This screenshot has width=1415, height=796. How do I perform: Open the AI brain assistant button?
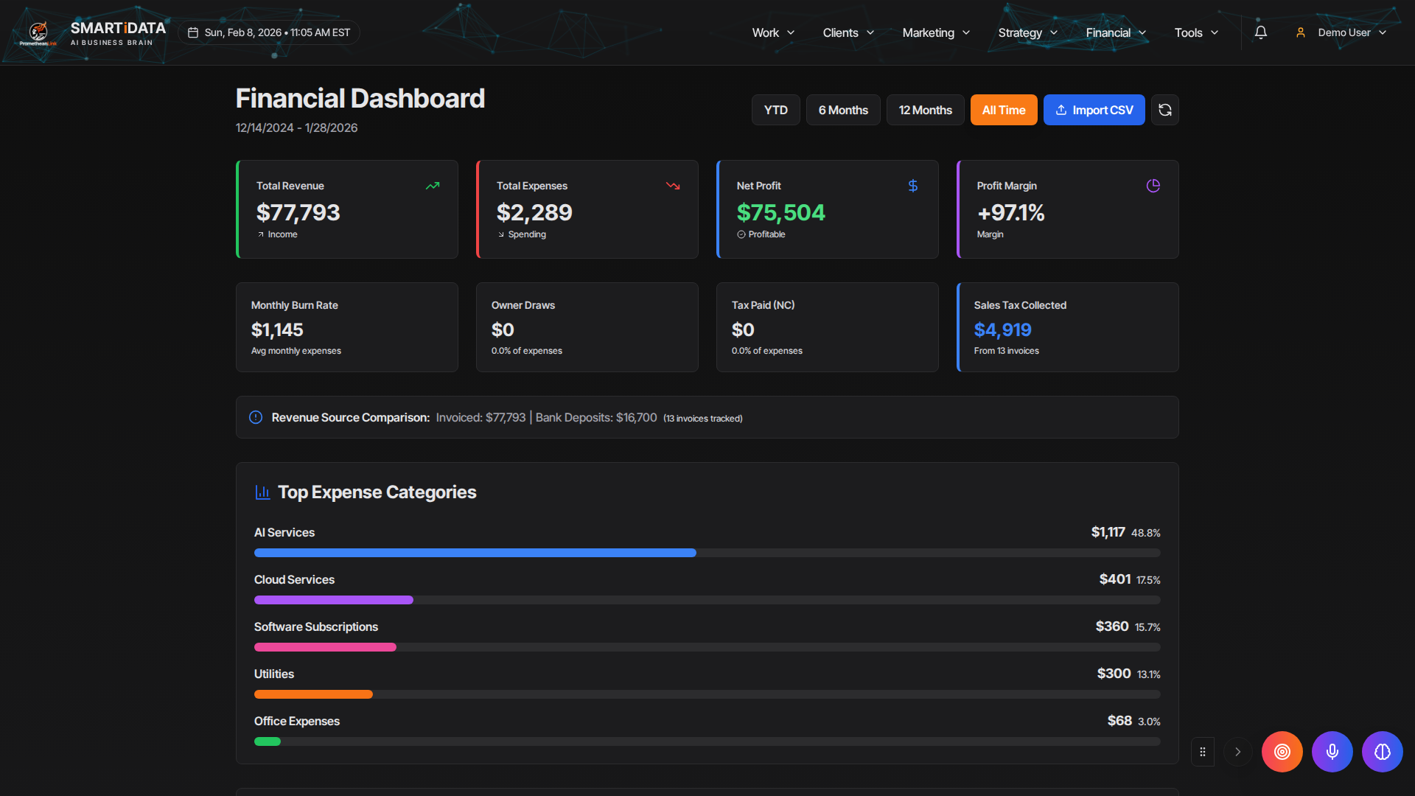(x=1382, y=752)
